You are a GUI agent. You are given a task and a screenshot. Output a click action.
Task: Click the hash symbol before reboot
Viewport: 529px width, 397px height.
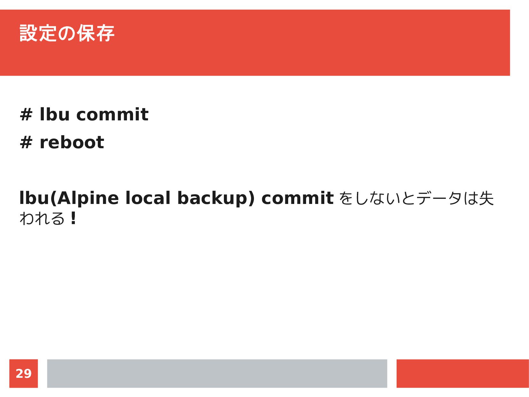26,142
